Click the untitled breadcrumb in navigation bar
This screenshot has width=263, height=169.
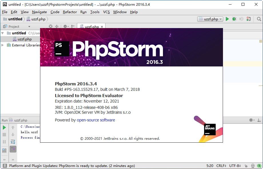click(x=13, y=19)
